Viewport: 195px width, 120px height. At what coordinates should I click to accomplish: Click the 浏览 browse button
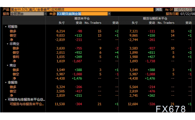(159, 9)
